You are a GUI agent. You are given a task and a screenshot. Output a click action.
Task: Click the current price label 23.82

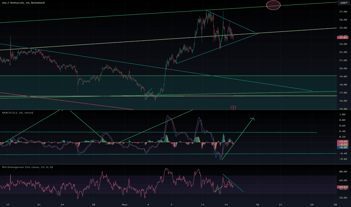click(342, 38)
